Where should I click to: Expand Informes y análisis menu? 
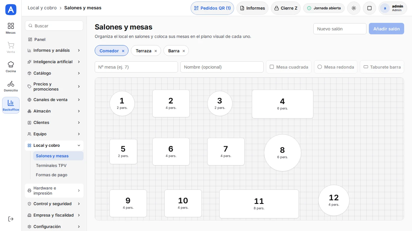click(54, 51)
